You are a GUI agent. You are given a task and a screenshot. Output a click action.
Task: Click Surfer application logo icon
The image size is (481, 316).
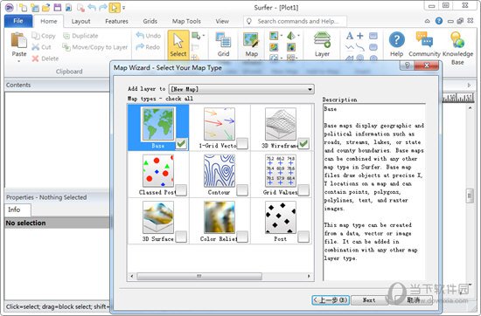click(x=10, y=7)
